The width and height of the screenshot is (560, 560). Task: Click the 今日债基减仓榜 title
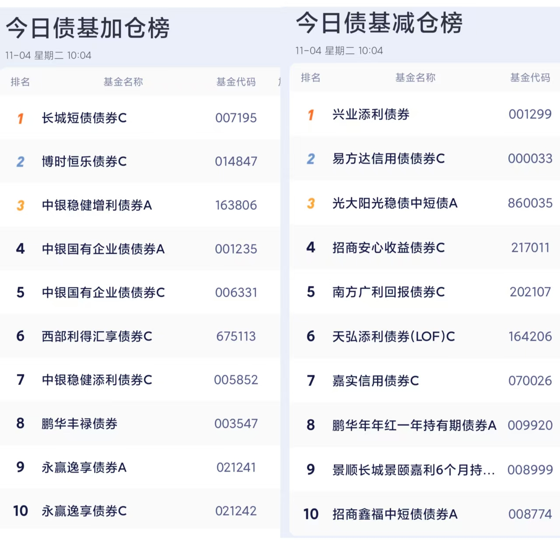(x=379, y=23)
